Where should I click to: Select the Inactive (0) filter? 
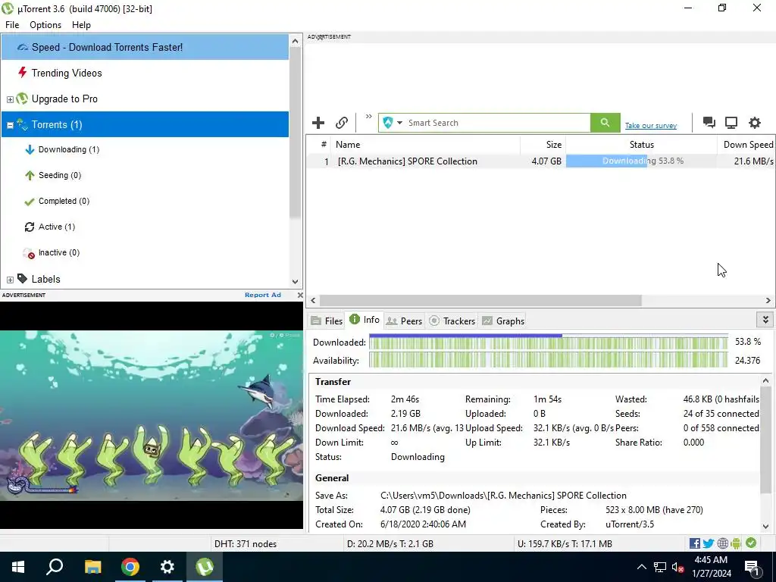(x=59, y=252)
